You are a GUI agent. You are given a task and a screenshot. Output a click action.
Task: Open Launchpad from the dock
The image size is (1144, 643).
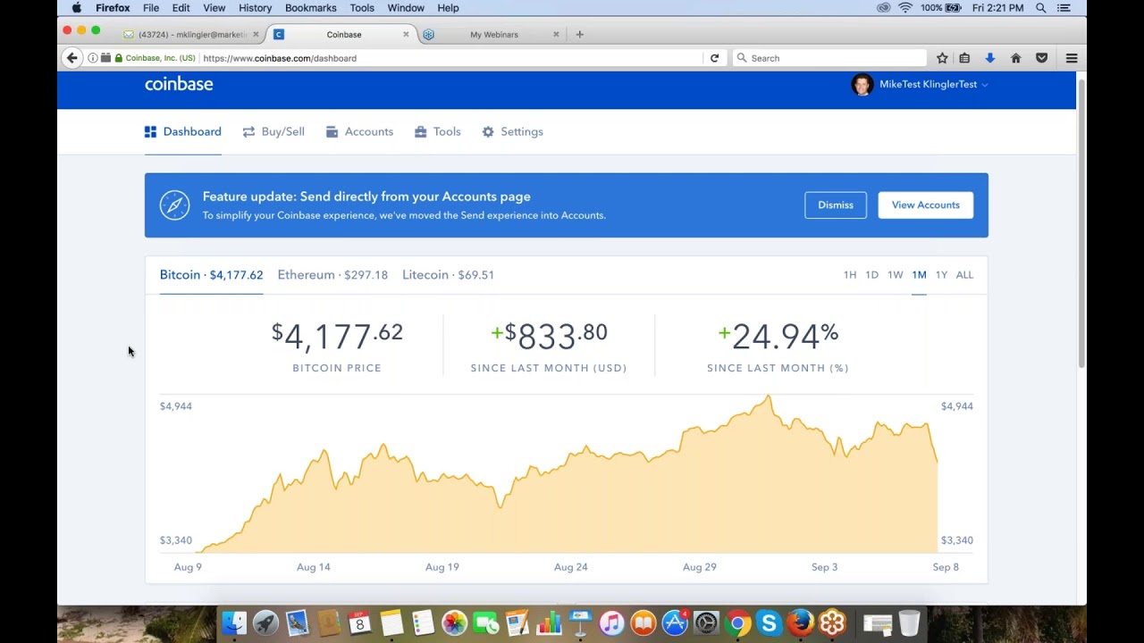pos(265,622)
